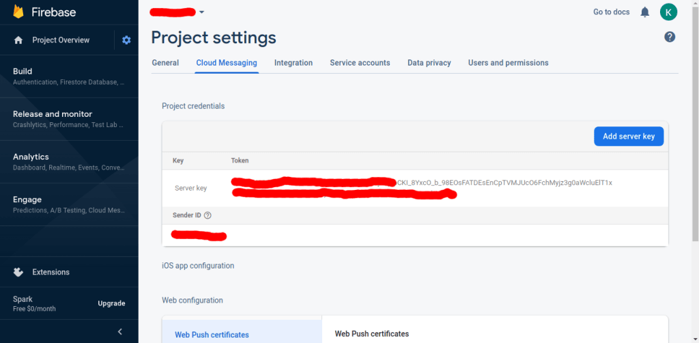
Task: Open Project Overview link
Action: coord(61,40)
